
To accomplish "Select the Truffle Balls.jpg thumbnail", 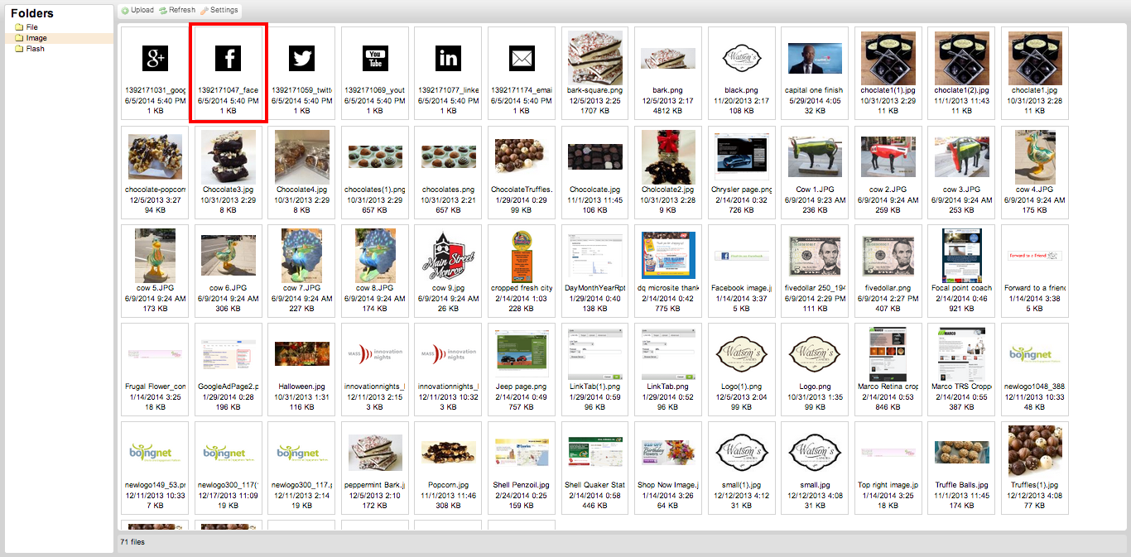I will click(961, 468).
